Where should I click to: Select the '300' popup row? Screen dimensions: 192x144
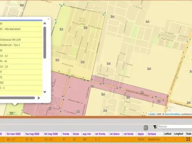tap(21, 83)
